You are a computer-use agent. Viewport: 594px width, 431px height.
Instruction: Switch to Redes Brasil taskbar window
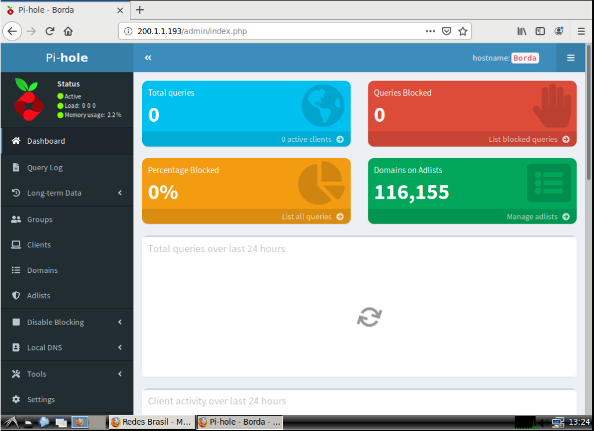point(152,422)
